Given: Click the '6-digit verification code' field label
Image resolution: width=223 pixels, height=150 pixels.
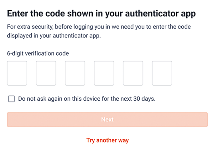Looking at the screenshot, I should click(38, 53).
